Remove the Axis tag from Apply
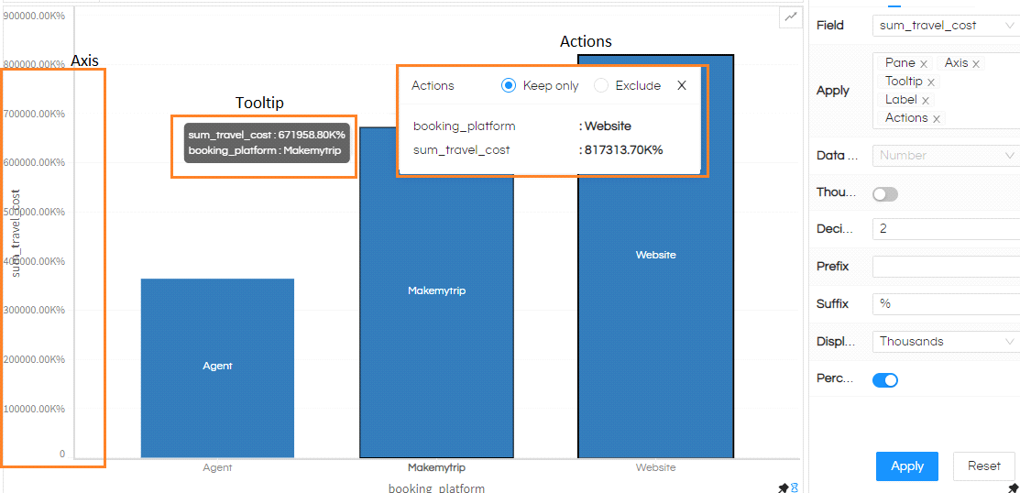This screenshot has width=1020, height=493. point(976,64)
